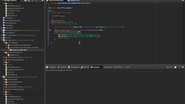Click src/test/java folder icon
Image resolution: width=185 pixels, height=104 pixels.
pos(6,84)
